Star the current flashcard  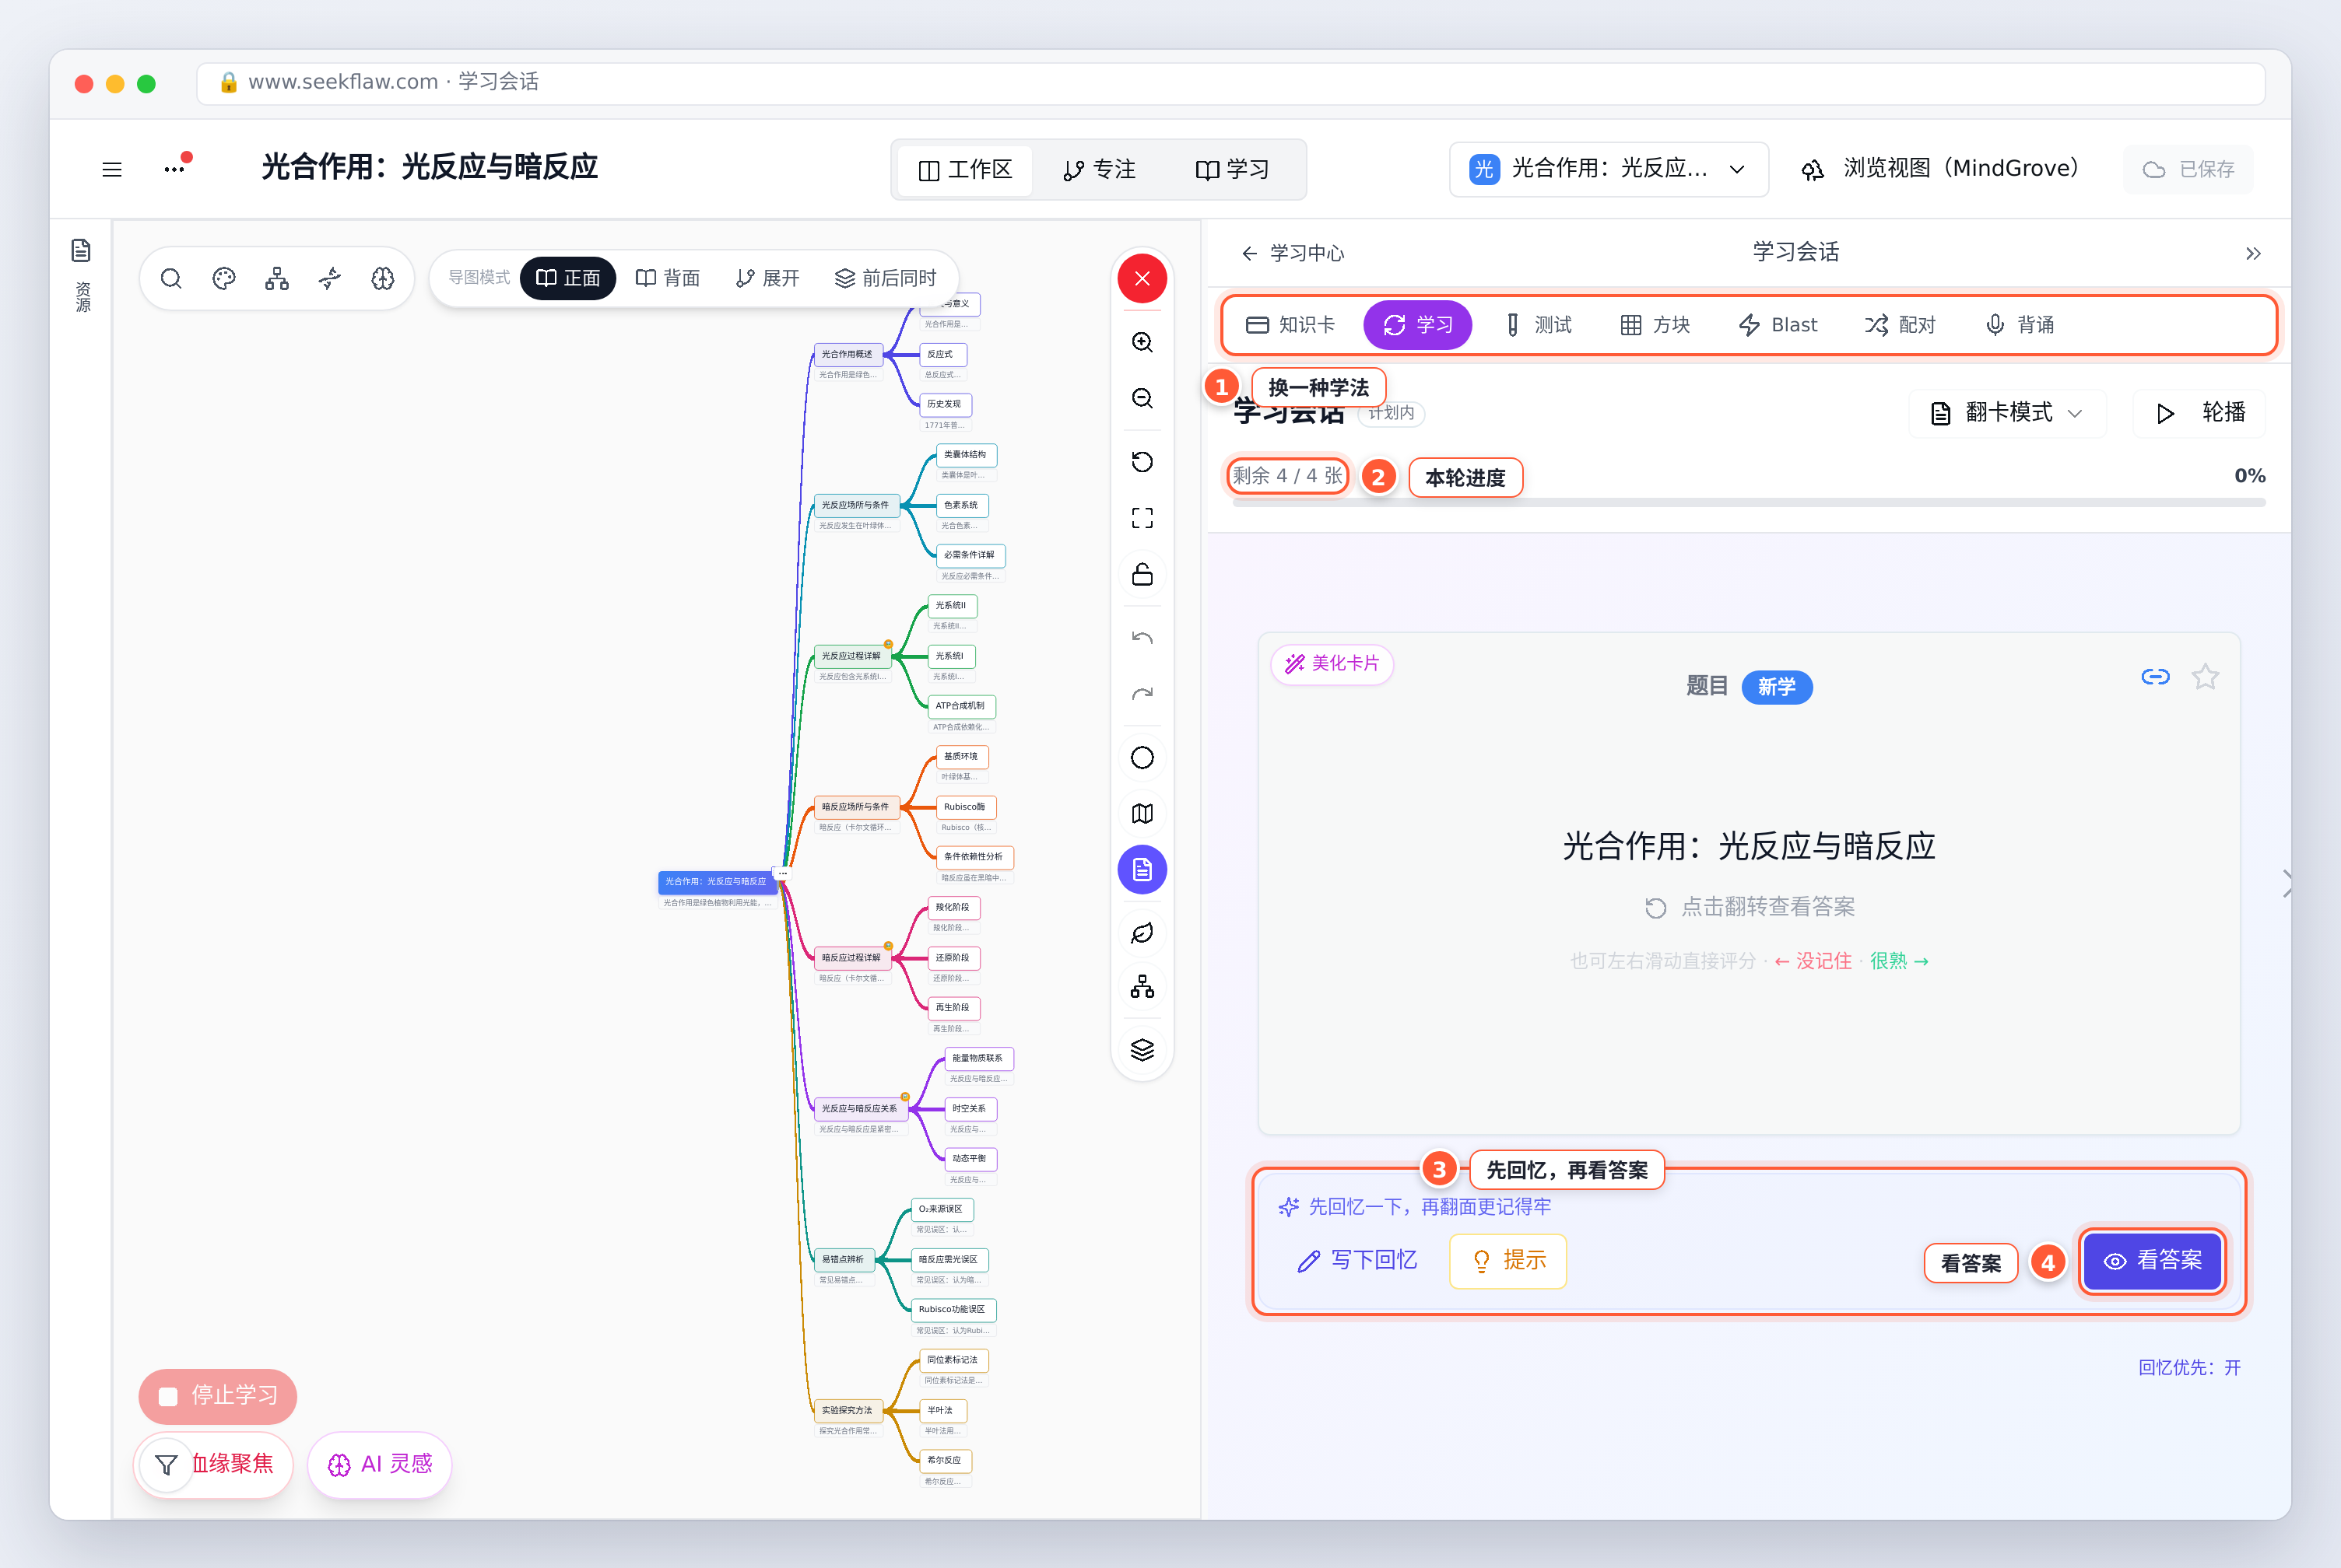tap(2205, 677)
